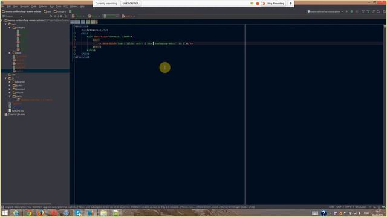Viewport: 387px width, 217px height.
Task: Open the Tools menu
Action: coord(59,7)
